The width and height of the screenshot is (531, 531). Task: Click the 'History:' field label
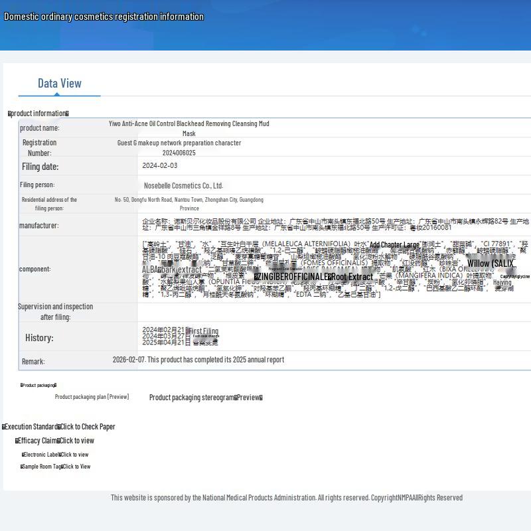tap(39, 338)
